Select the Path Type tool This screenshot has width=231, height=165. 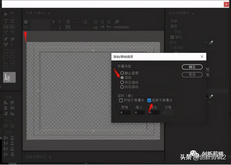pos(6,32)
